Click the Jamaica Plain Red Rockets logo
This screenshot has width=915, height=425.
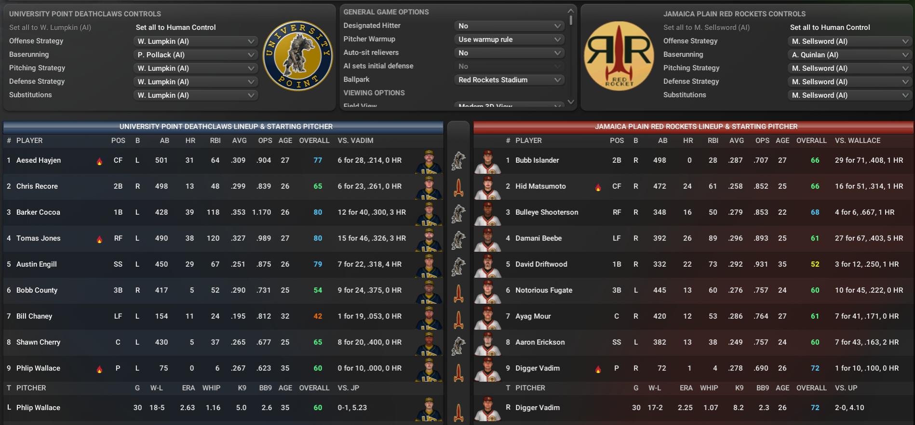click(x=619, y=56)
